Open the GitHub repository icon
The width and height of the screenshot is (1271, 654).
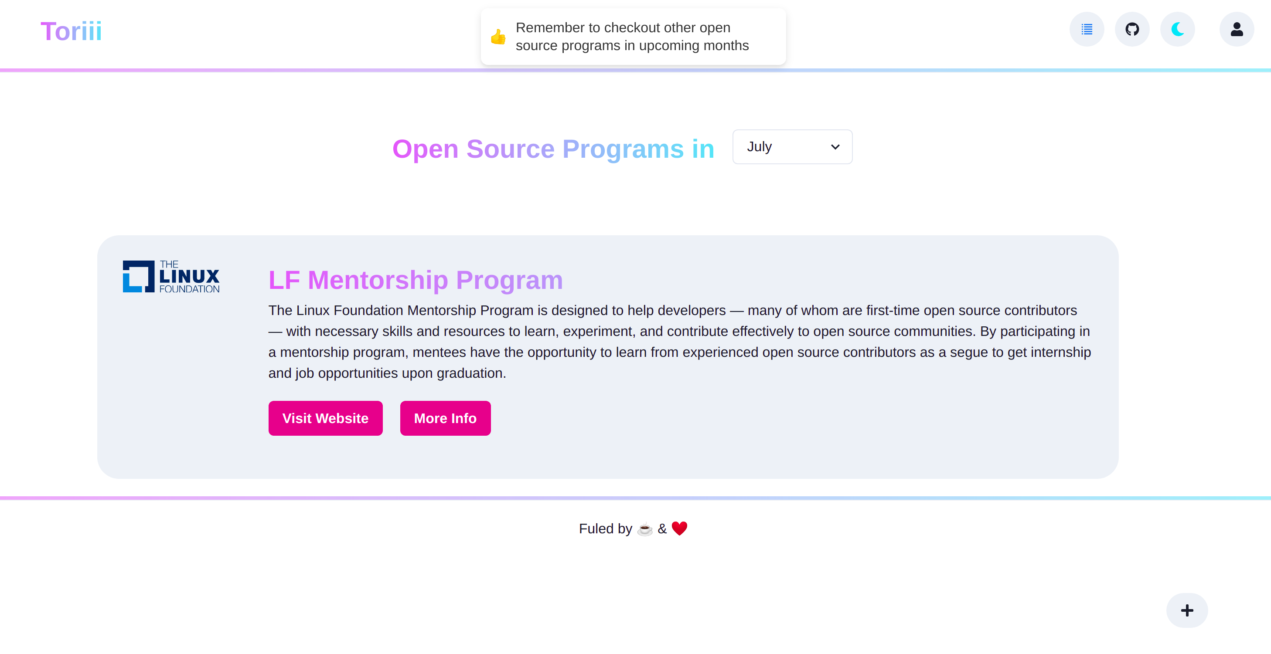point(1132,30)
